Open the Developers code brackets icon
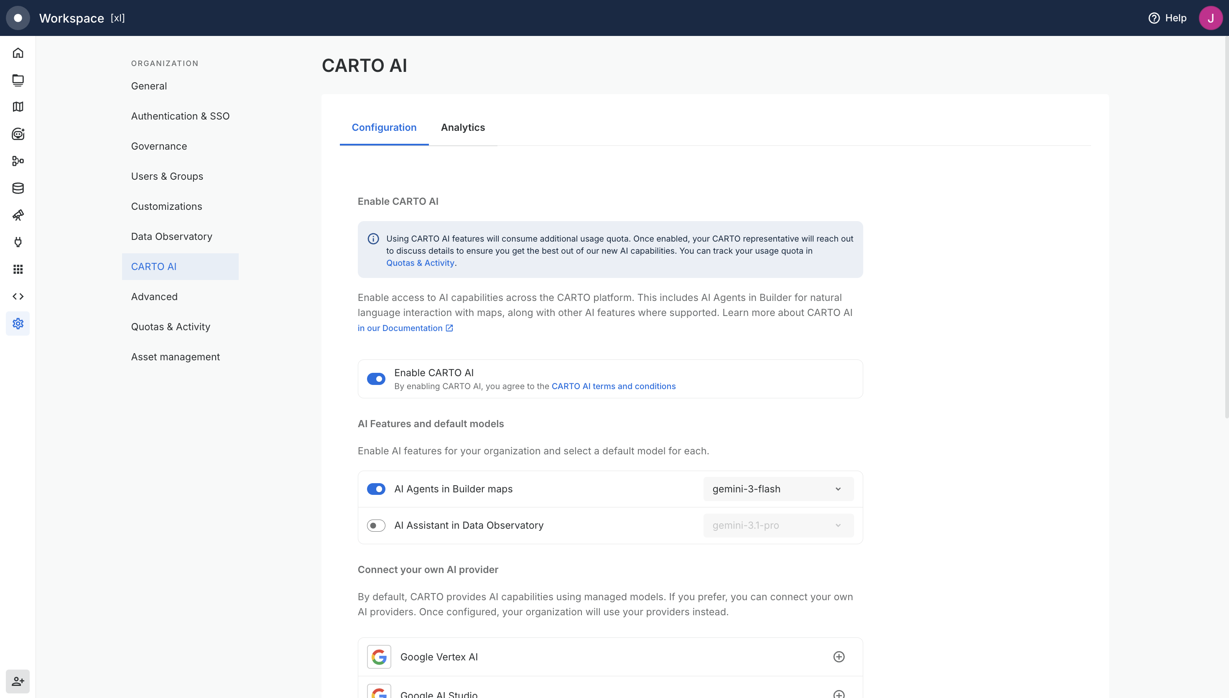Screen dimensions: 1229x698 click(x=18, y=296)
